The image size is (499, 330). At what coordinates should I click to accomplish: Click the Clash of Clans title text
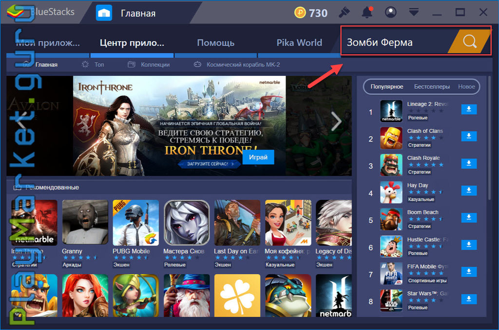(x=425, y=131)
